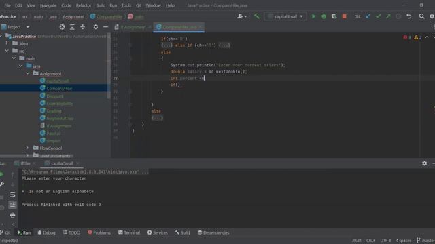Screen dimensions: 435x244
Task: Collapse the Assignment package
Action: [x=28, y=73]
